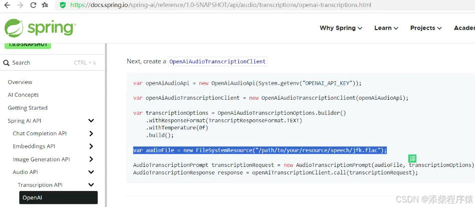
Task: Select the Image Generation API nav item
Action: coord(41,159)
